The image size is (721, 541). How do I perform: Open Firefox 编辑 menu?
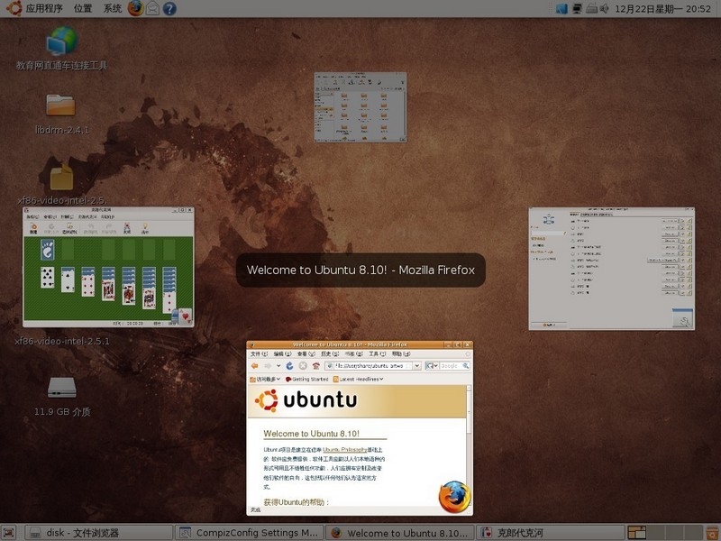point(282,353)
